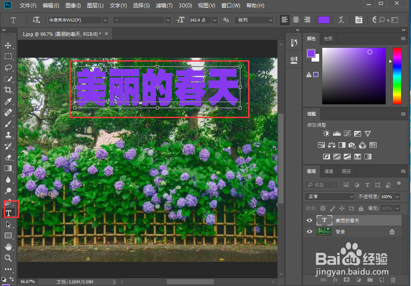Toggle lock transparent pixels
The height and width of the screenshot is (286, 411).
323,208
